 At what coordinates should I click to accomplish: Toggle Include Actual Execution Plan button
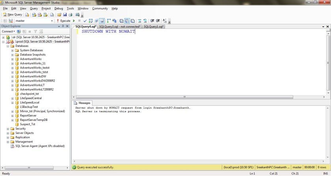[x=108, y=20]
